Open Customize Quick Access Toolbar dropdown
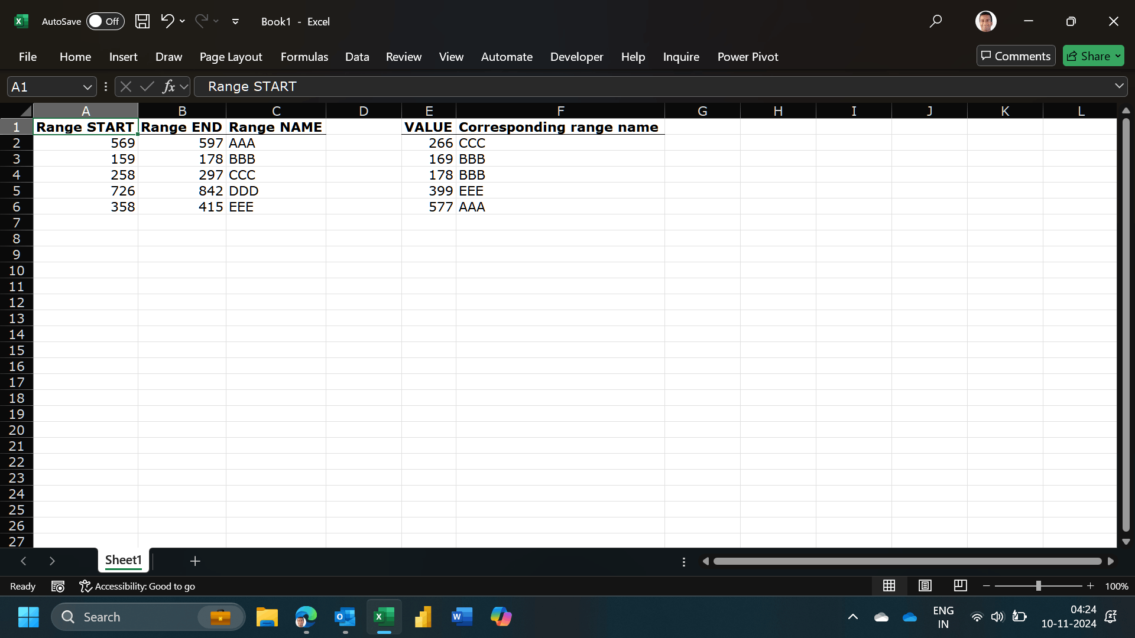This screenshot has height=638, width=1135. pos(235,21)
